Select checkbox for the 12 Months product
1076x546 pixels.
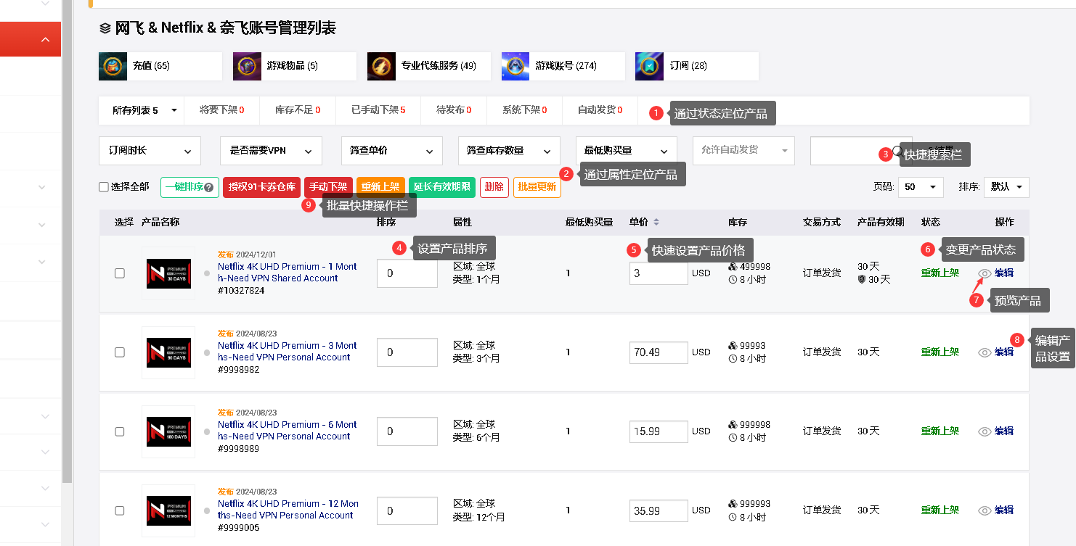coord(120,510)
